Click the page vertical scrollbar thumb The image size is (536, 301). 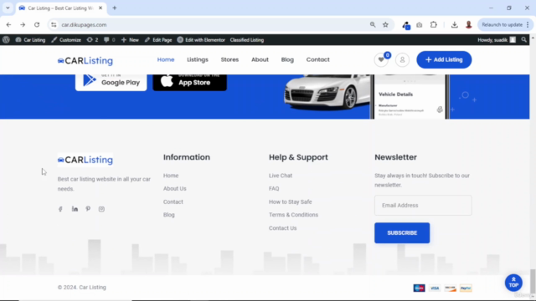point(533,282)
